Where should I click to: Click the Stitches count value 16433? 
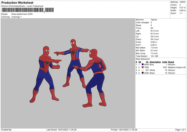pos(183,2)
